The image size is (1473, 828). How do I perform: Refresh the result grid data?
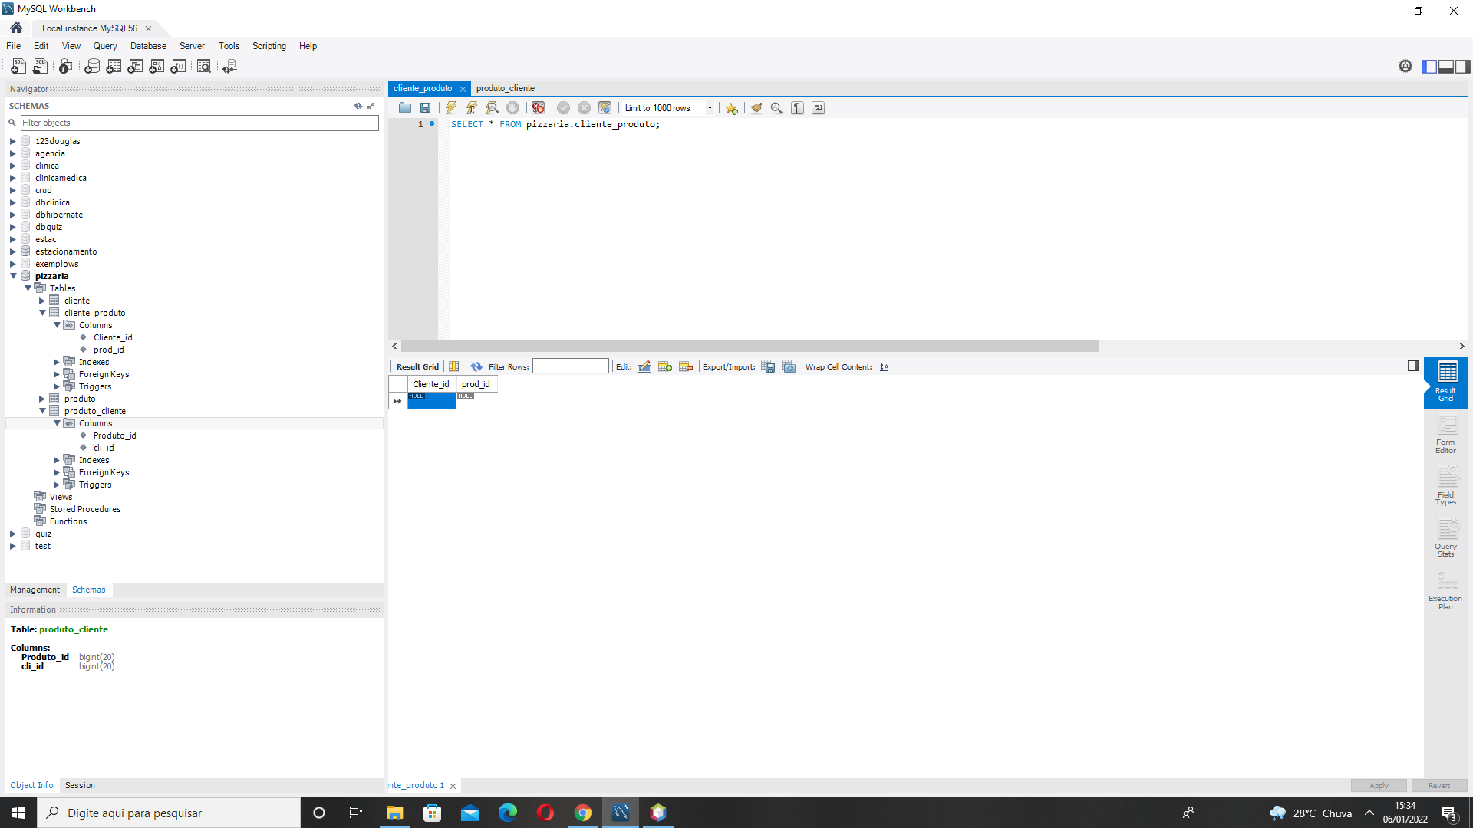click(x=476, y=366)
